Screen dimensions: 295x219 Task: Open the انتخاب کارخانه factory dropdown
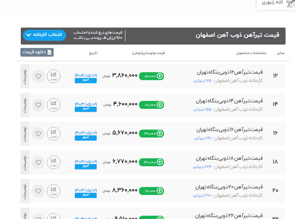(x=45, y=35)
